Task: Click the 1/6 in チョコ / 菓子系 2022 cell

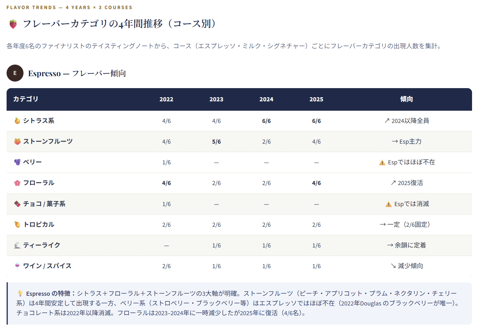Action: tap(166, 204)
